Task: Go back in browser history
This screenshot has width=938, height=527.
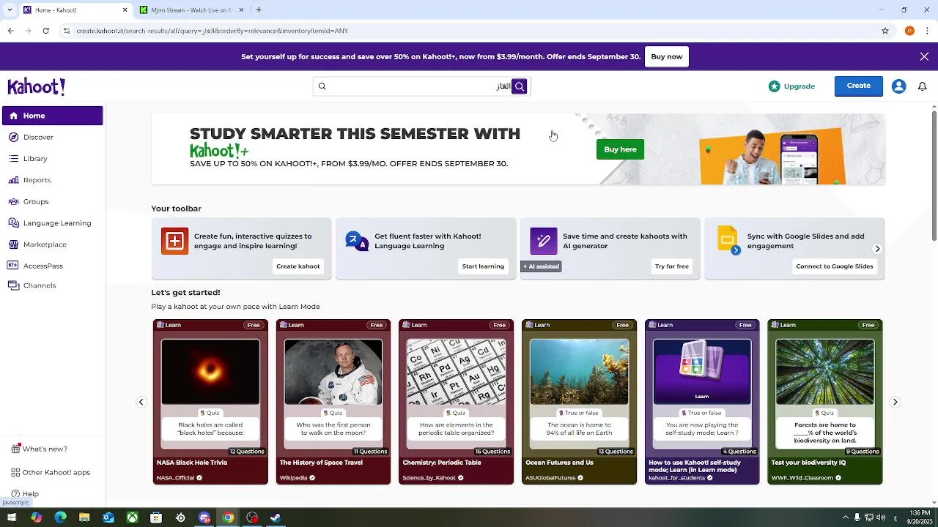Action: 10,31
